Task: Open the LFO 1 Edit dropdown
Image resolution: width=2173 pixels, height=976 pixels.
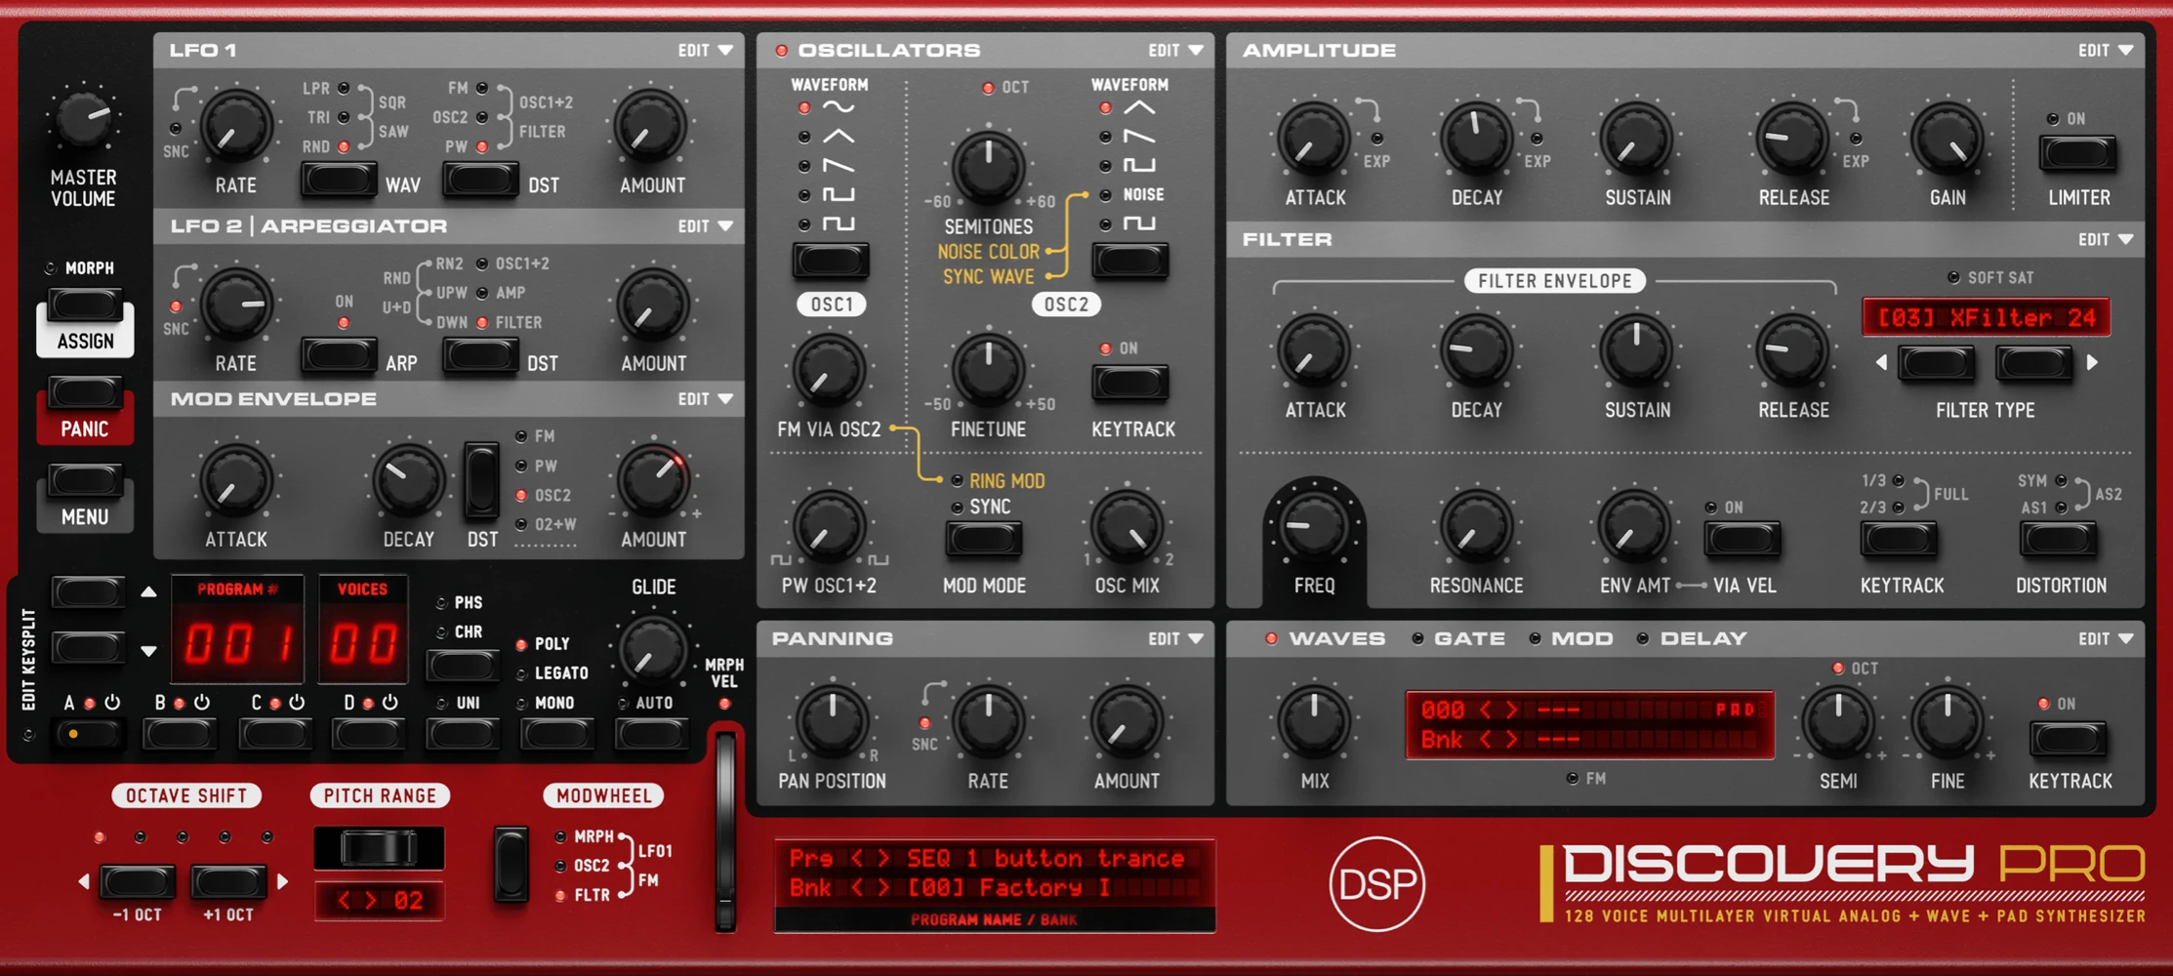Action: tap(705, 51)
